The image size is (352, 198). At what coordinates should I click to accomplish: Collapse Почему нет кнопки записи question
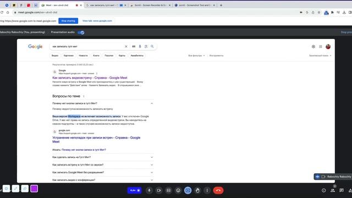point(103,103)
